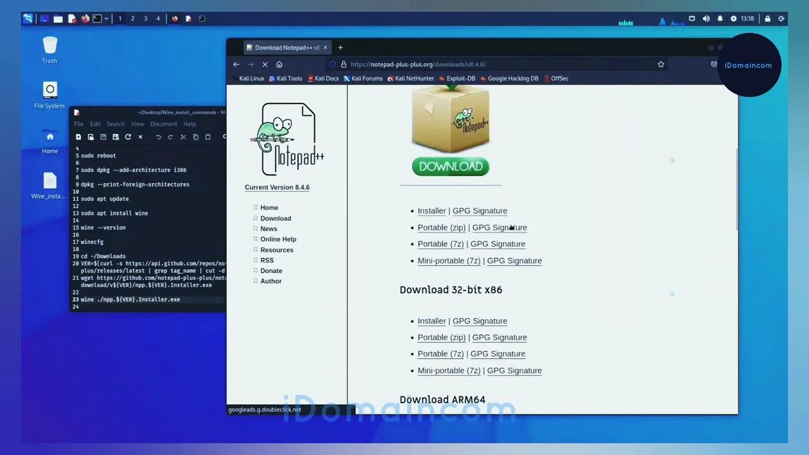Open the Exploit-DB bookmark
809x455 pixels.
tap(460, 78)
